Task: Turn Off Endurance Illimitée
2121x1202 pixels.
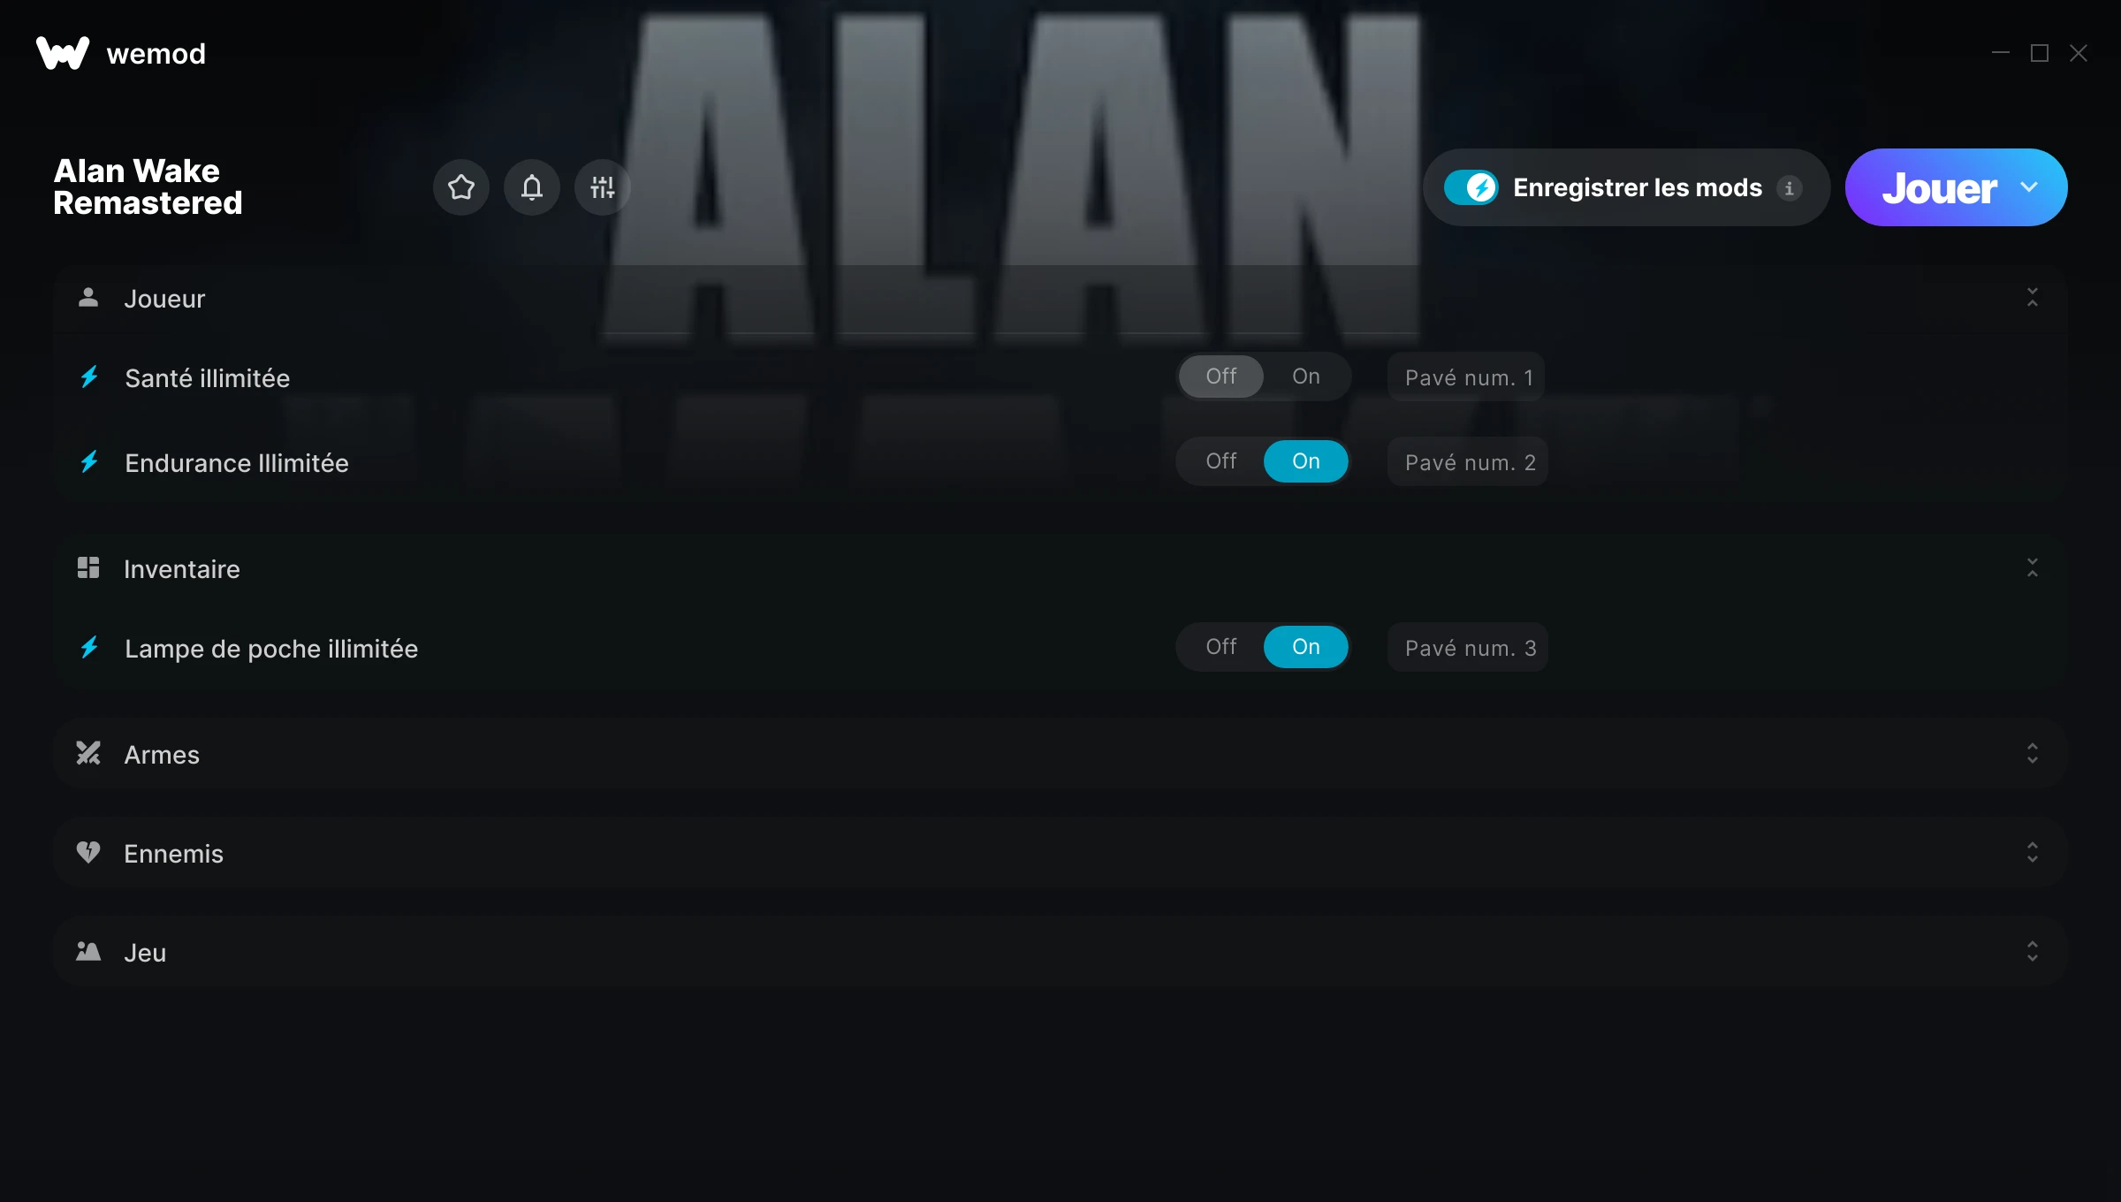Action: pyautogui.click(x=1221, y=461)
